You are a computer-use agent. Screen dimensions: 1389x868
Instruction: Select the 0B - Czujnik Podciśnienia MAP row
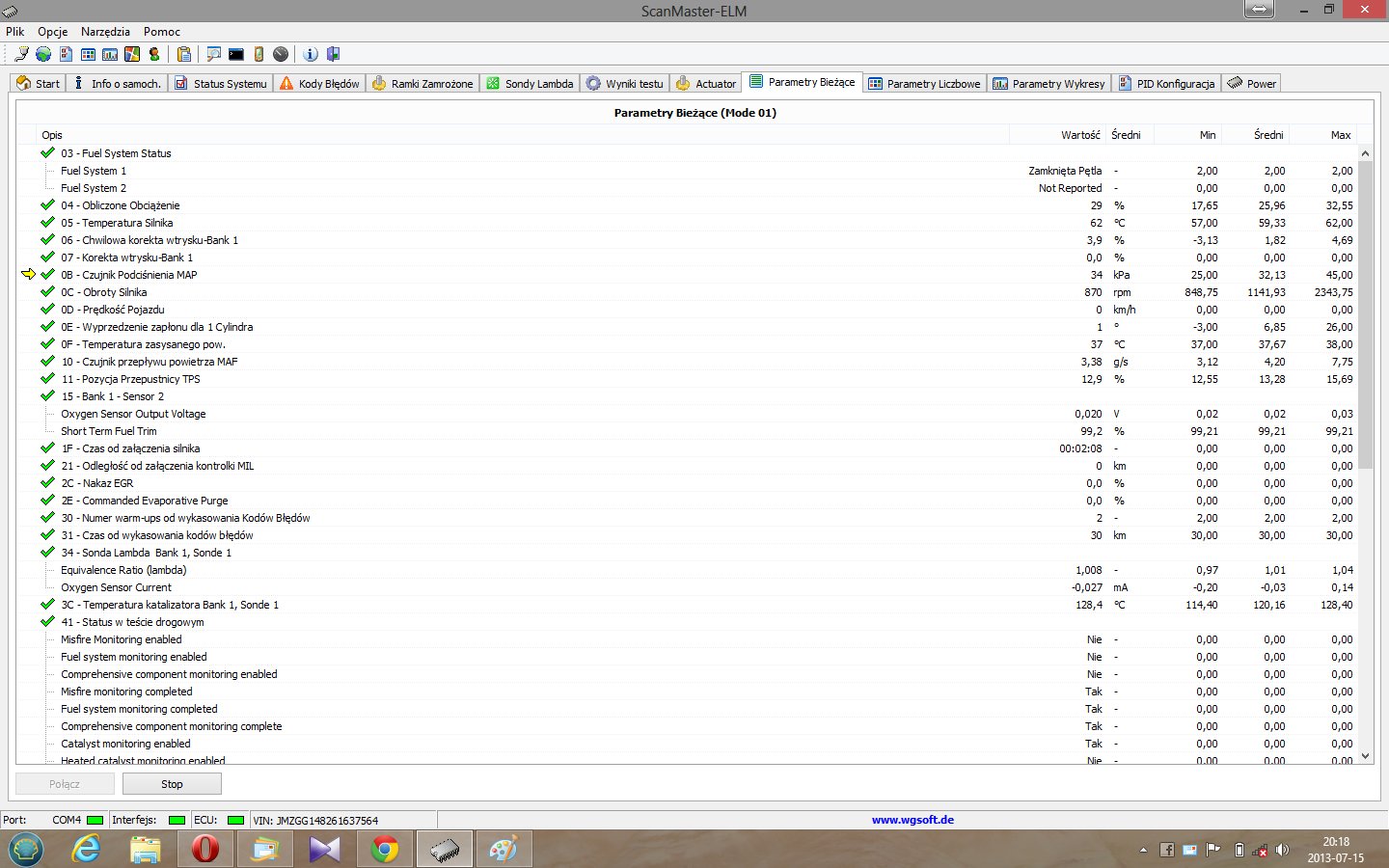(129, 275)
